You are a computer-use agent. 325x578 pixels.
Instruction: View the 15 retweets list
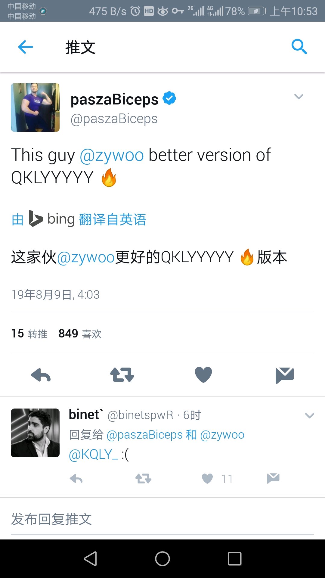click(x=29, y=334)
